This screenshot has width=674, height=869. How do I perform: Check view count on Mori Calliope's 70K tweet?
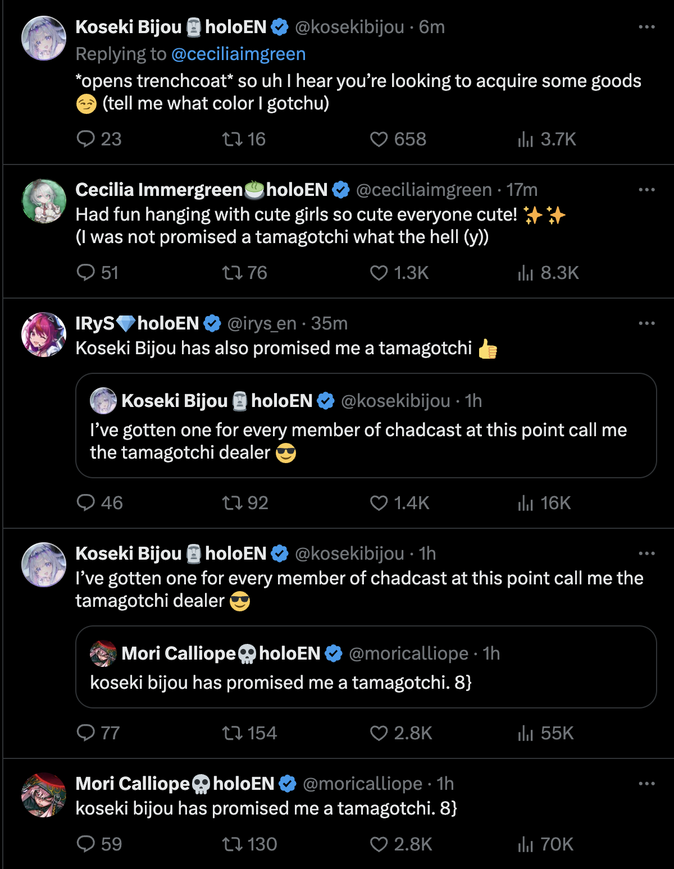(545, 844)
